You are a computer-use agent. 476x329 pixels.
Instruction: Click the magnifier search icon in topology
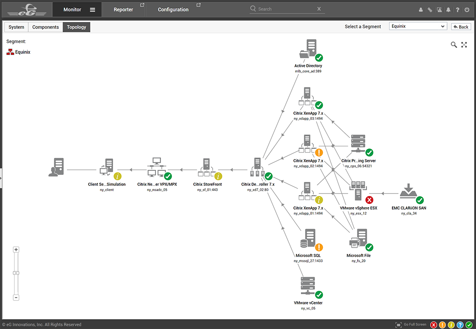pyautogui.click(x=454, y=45)
